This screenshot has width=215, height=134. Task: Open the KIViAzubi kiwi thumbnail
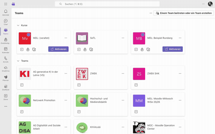(82, 127)
